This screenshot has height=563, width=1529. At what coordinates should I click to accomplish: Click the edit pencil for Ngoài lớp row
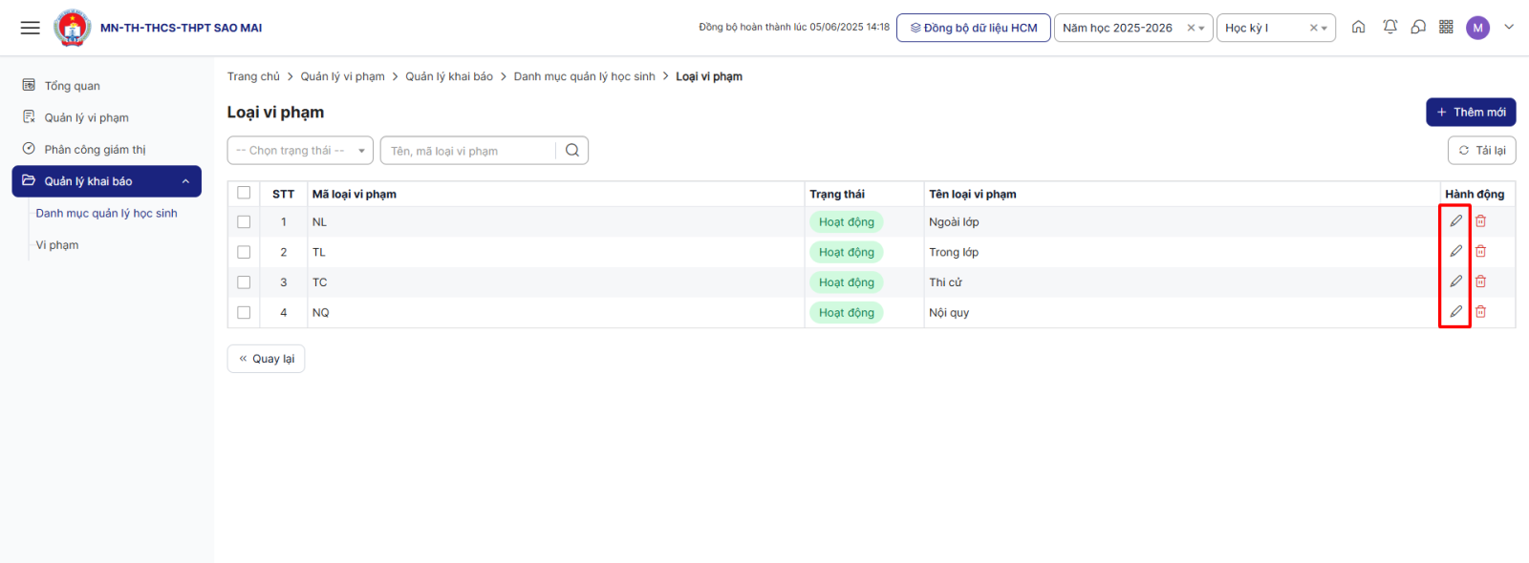pyautogui.click(x=1455, y=221)
